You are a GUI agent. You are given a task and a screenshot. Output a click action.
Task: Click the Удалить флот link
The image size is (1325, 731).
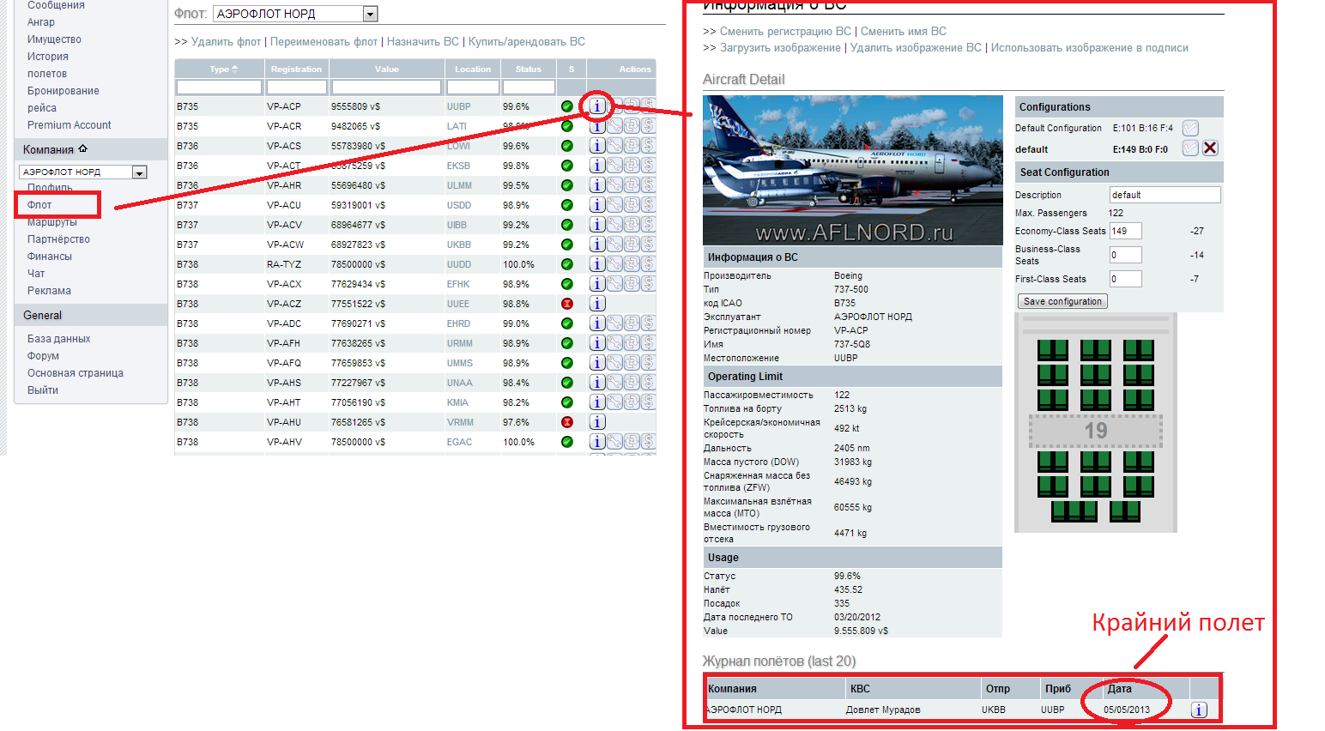click(x=226, y=41)
